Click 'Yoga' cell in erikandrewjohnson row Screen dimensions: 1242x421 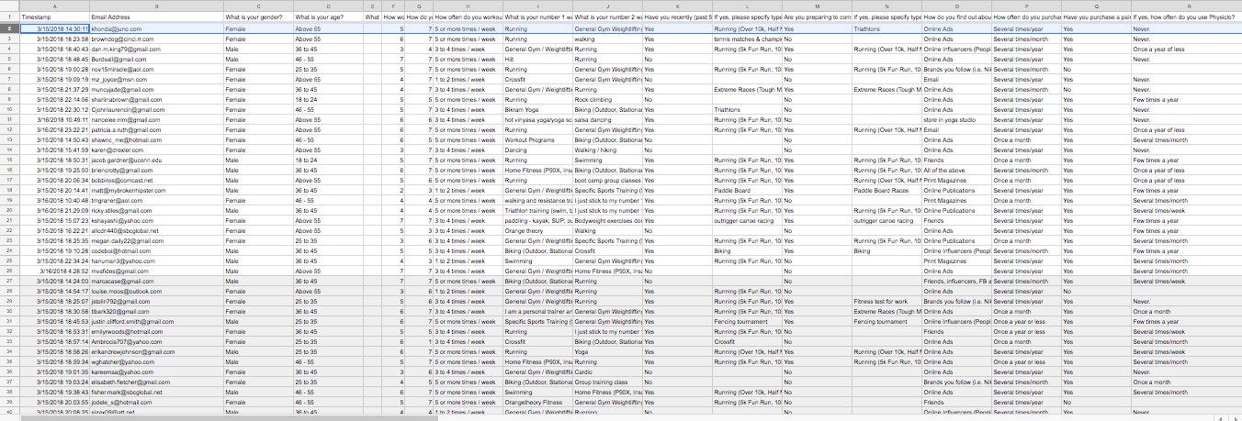tap(606, 352)
